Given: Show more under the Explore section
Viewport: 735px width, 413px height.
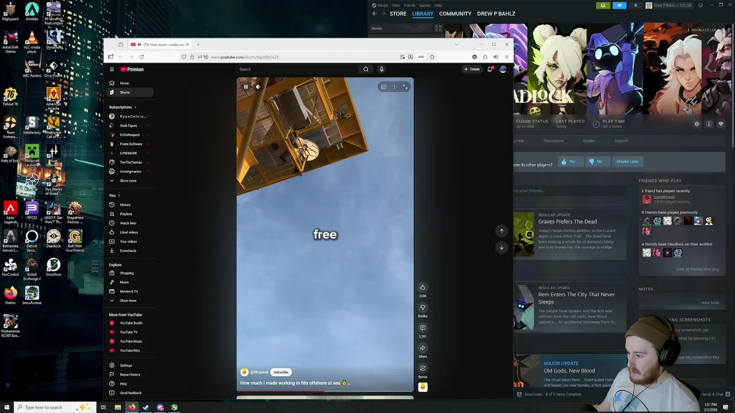Looking at the screenshot, I should pyautogui.click(x=130, y=301).
